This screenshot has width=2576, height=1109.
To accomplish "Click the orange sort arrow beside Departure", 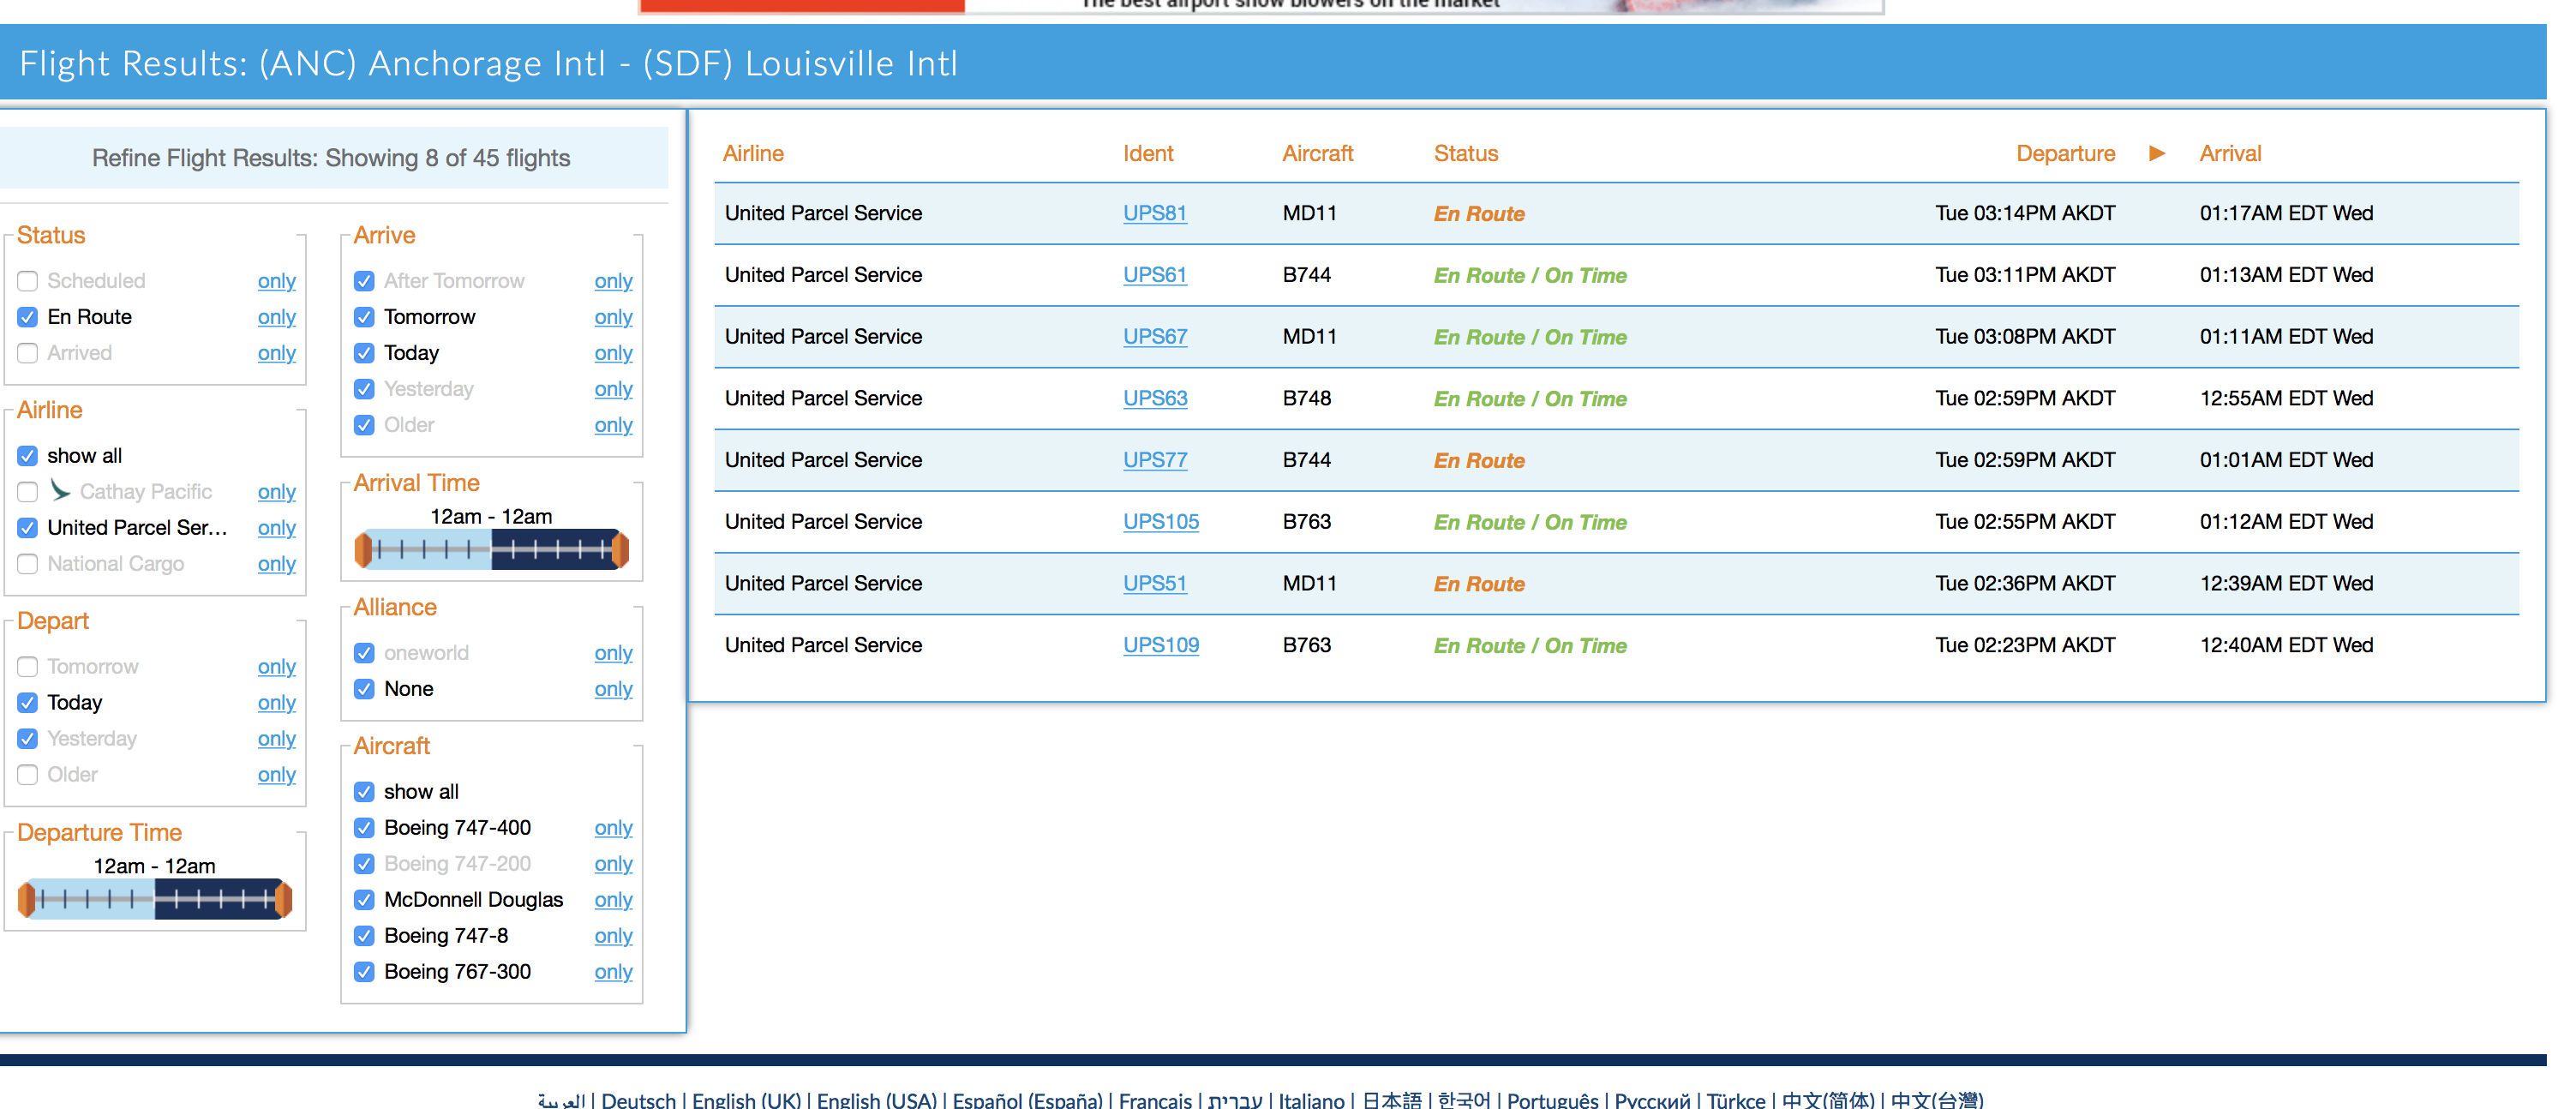I will coord(2156,153).
